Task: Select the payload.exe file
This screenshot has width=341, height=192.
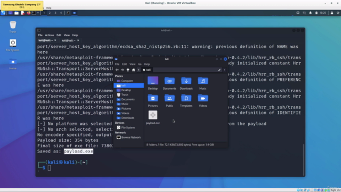Action: (153, 117)
